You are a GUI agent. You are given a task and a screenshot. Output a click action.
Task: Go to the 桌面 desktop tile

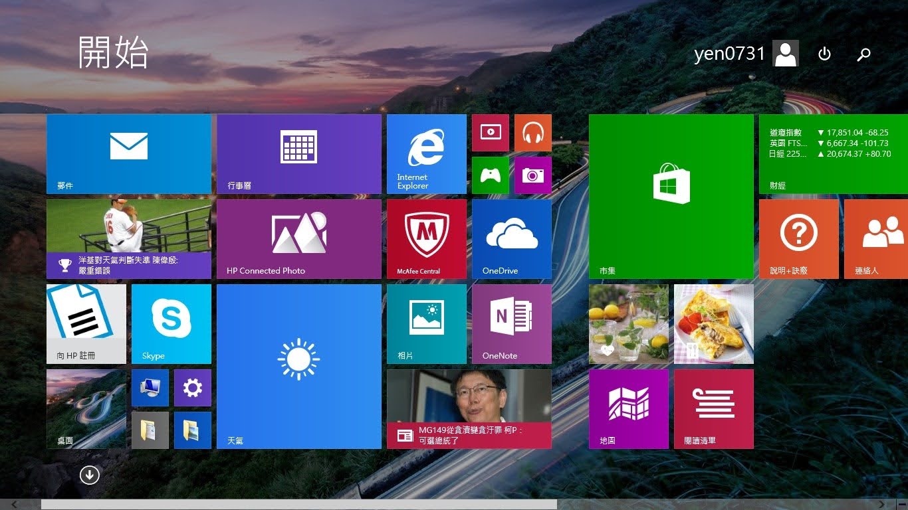click(86, 409)
